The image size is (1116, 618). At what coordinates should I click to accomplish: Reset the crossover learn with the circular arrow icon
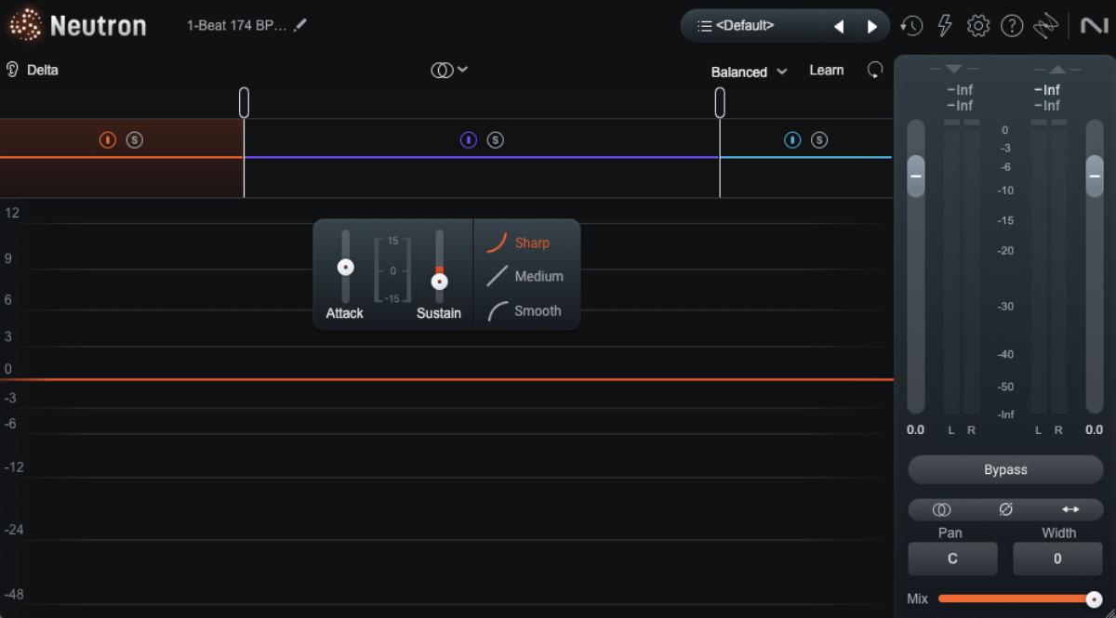pos(874,71)
